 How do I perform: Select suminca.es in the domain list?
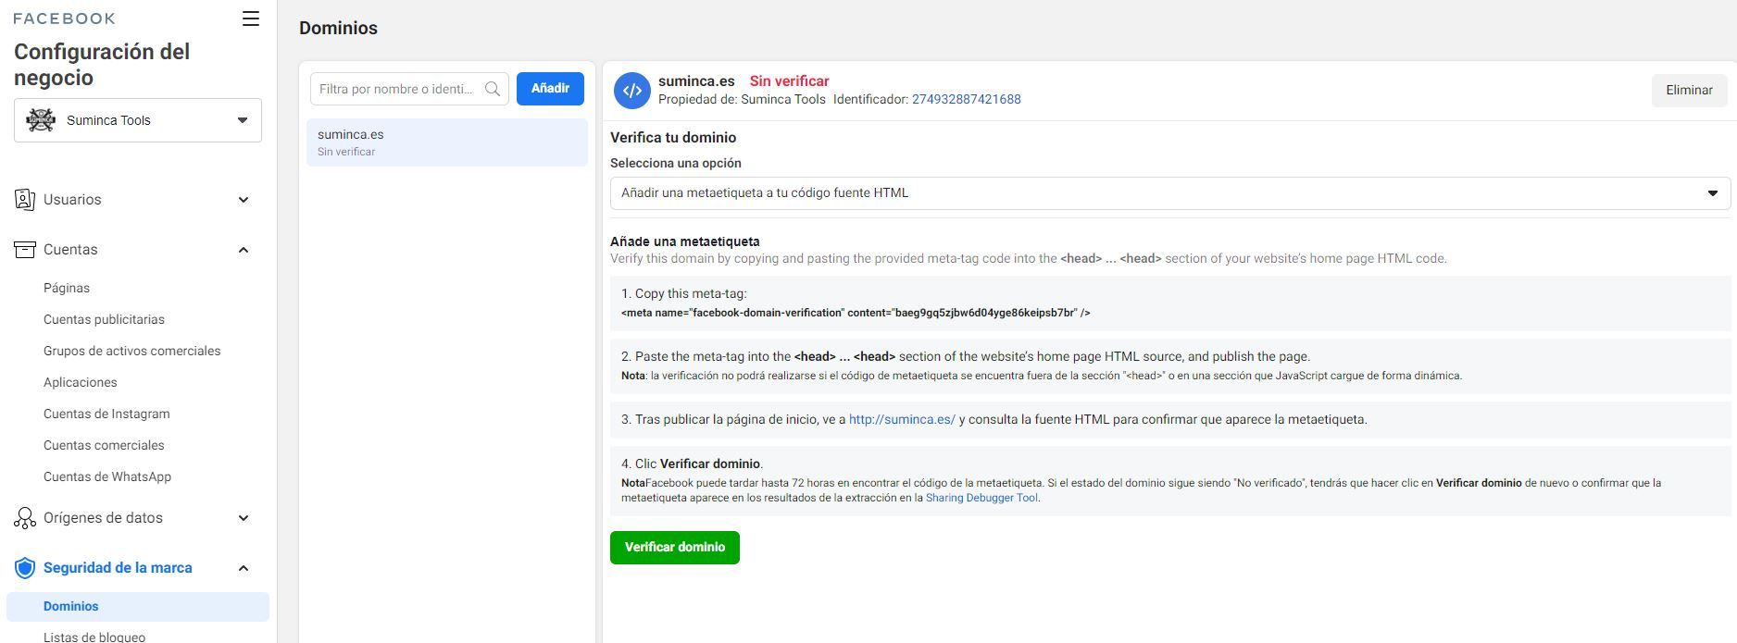click(x=447, y=142)
